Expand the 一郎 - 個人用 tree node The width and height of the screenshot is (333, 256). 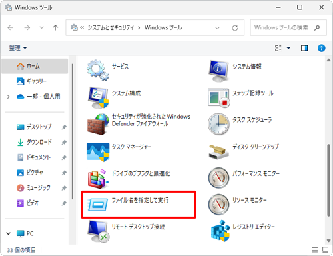click(9, 97)
